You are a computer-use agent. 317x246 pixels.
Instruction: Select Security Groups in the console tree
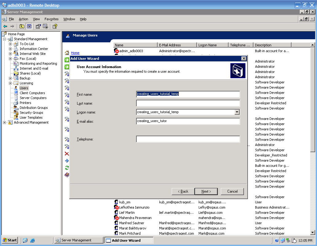(x=31, y=113)
